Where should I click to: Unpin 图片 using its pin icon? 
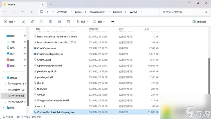tap(24, 54)
